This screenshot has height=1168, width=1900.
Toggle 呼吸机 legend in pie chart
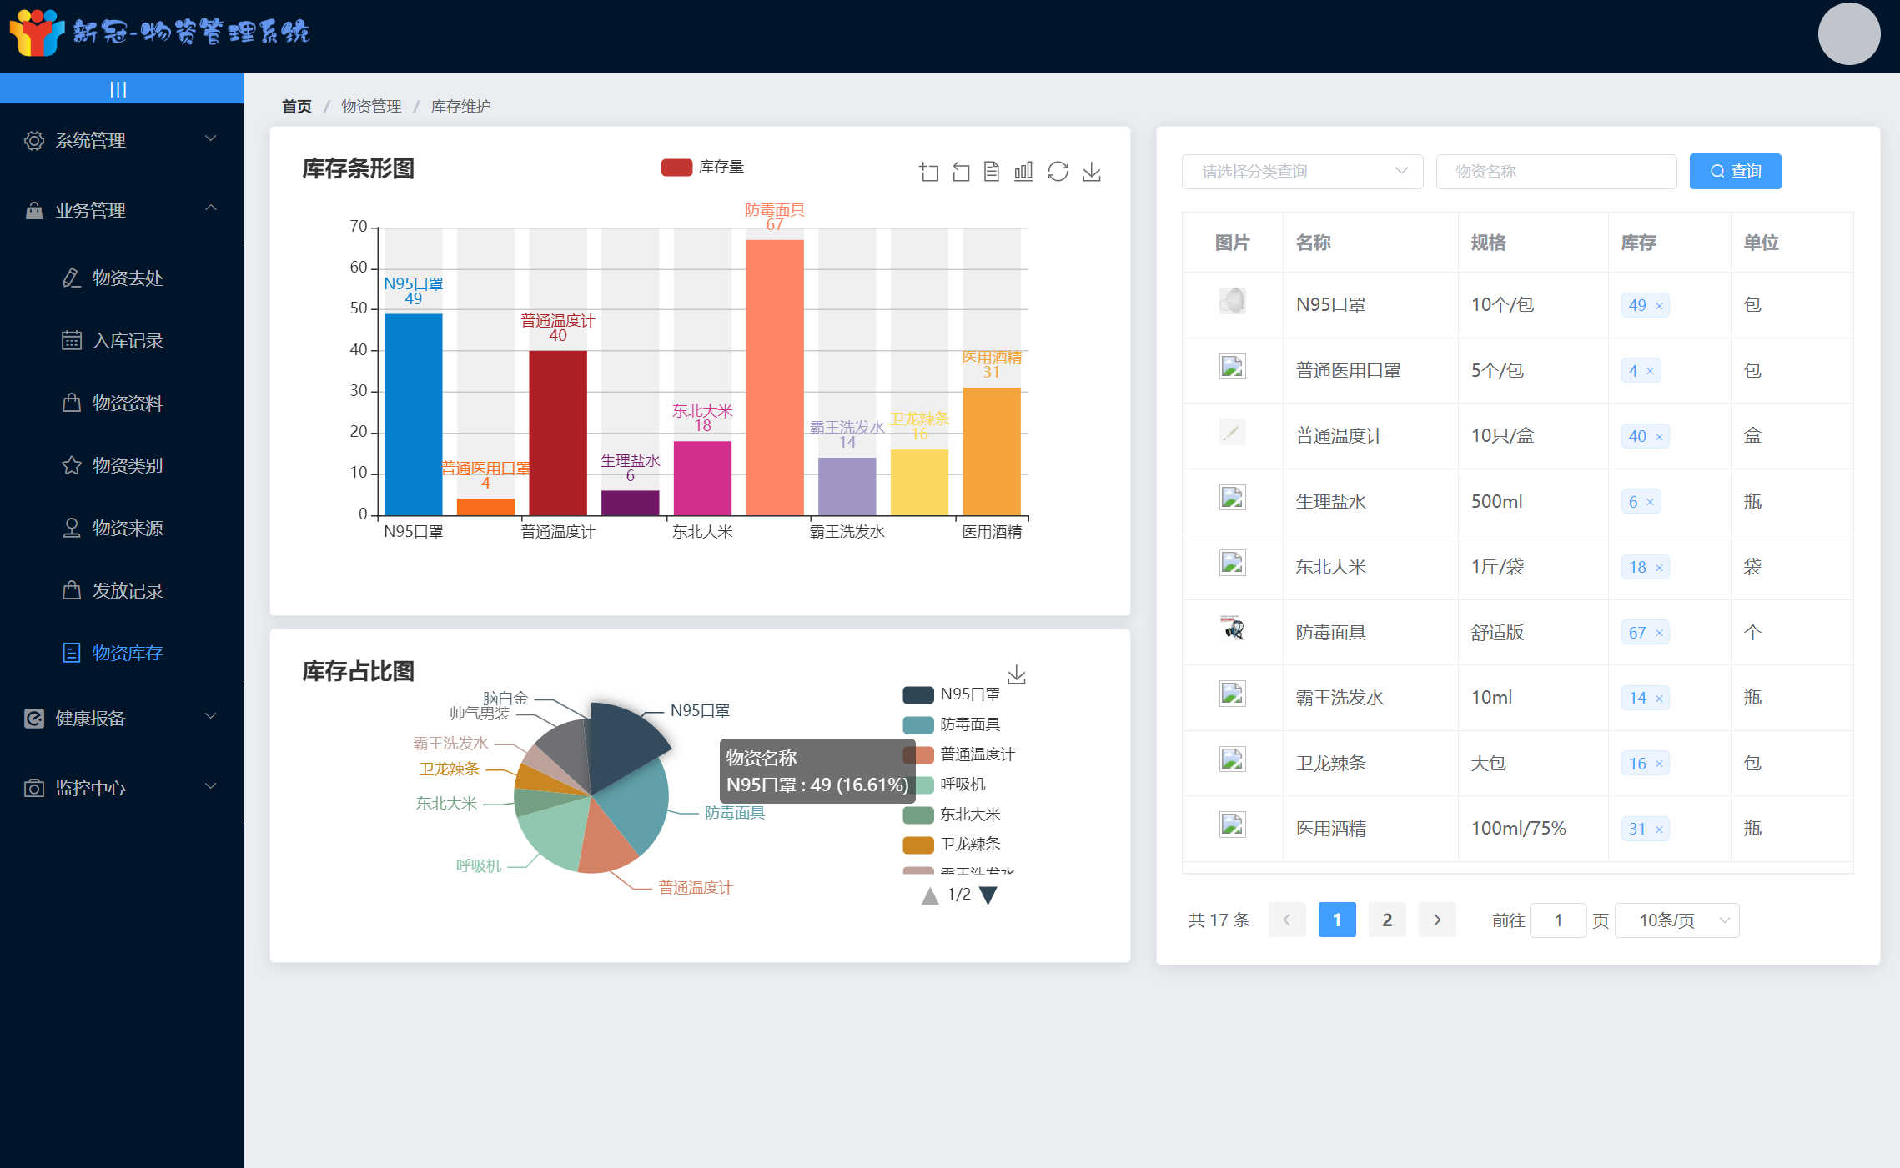click(x=944, y=785)
